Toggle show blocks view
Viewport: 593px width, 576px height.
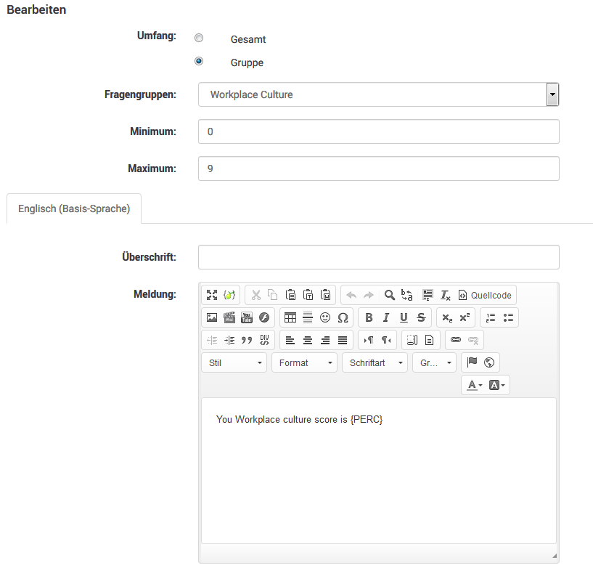click(412, 340)
